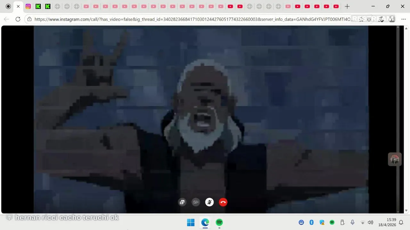The image size is (410, 230).
Task: Go back to the previous page
Action: pyautogui.click(x=6, y=19)
